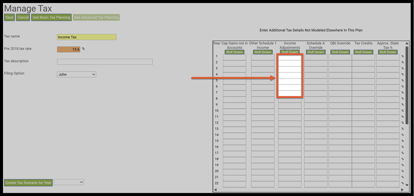This screenshot has height=196, width=414.
Task: Roll Down the Other Schedule 1 Income column
Action: coord(263,52)
